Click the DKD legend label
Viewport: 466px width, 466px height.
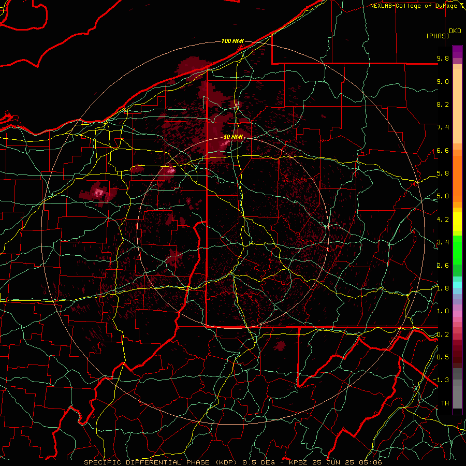(455, 31)
